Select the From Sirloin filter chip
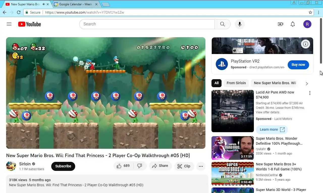 pyautogui.click(x=236, y=83)
